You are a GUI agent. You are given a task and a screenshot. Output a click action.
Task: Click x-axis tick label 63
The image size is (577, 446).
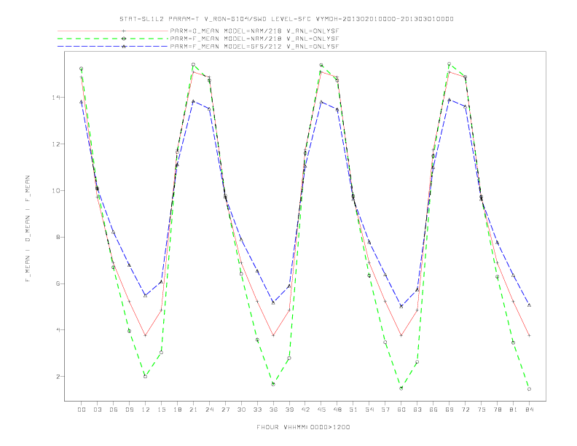click(x=417, y=410)
